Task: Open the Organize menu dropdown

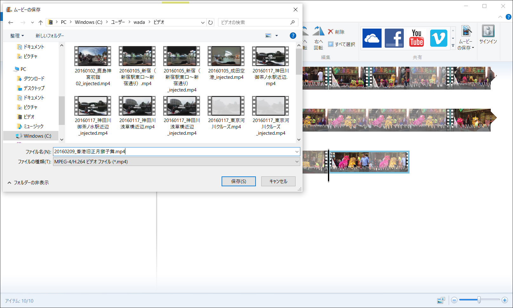Action: [17, 36]
